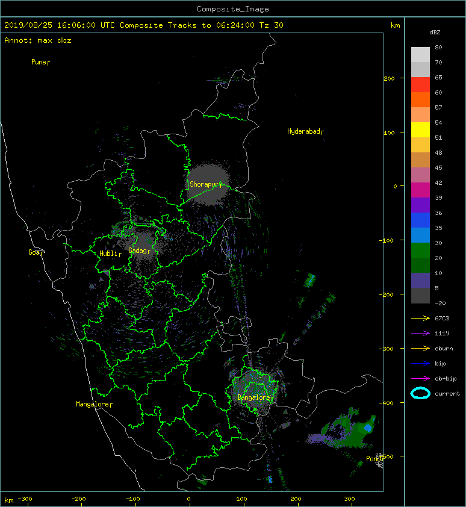Select the slate purple swatch between 10 and 5
Image resolution: width=466 pixels, height=507 pixels.
tap(420, 281)
